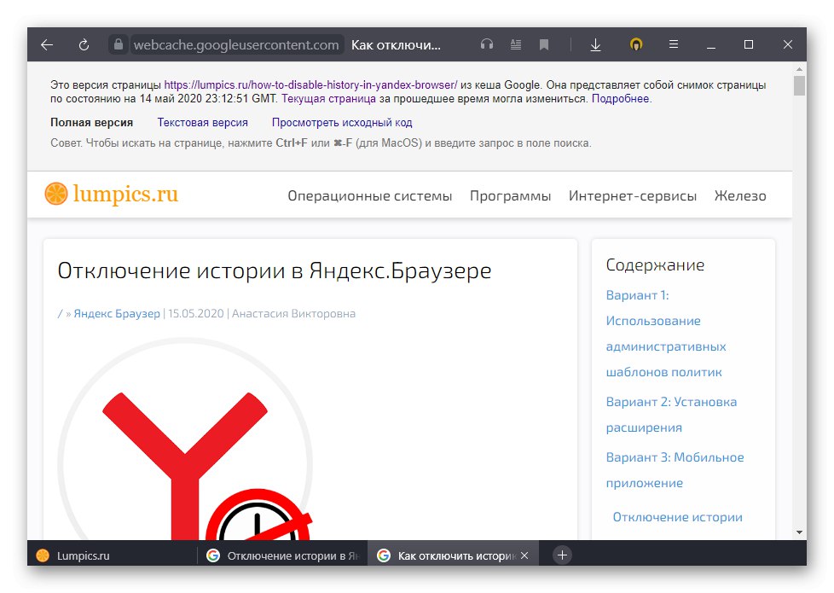Viewport: 834px width, 593px height.
Task: Click the scrollbar up arrow
Action: (799, 68)
